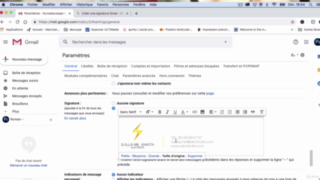This screenshot has width=320, height=180.
Task: Open the input language Fr dropdown
Action: (x=294, y=55)
